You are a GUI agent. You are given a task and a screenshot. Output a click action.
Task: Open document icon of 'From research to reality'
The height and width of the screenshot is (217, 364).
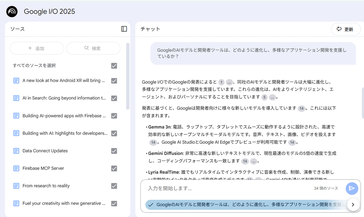(x=16, y=186)
